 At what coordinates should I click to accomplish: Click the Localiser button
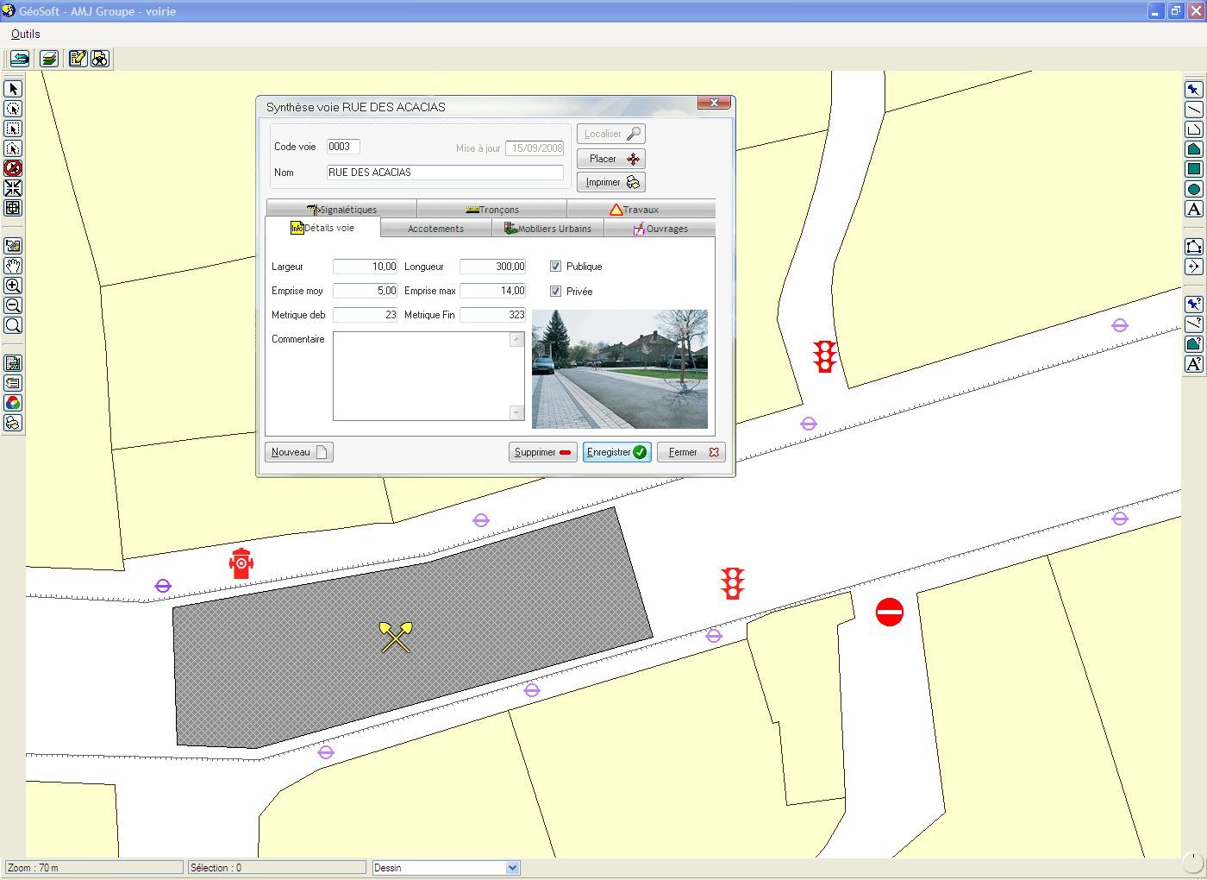[x=611, y=134]
